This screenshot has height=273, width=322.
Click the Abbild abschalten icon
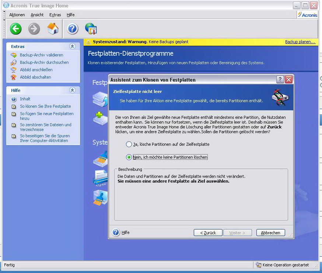[x=14, y=77]
